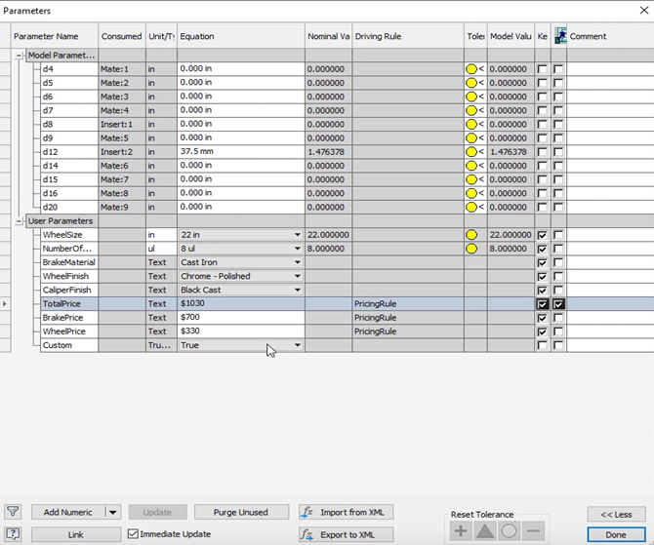Screen dimensions: 654x545
Task: Click the Consumed column header
Action: click(x=122, y=36)
